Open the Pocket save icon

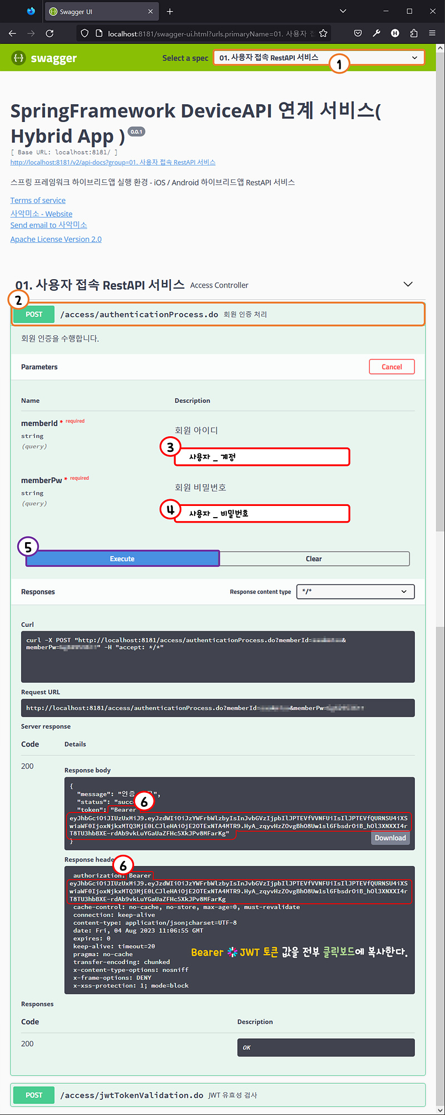click(x=358, y=33)
